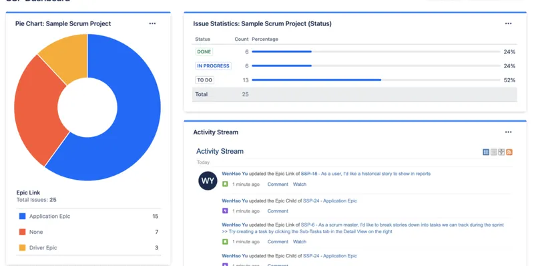Screen dimensions: 534x266
Task: Open the TO DO status badge
Action: click(x=205, y=80)
